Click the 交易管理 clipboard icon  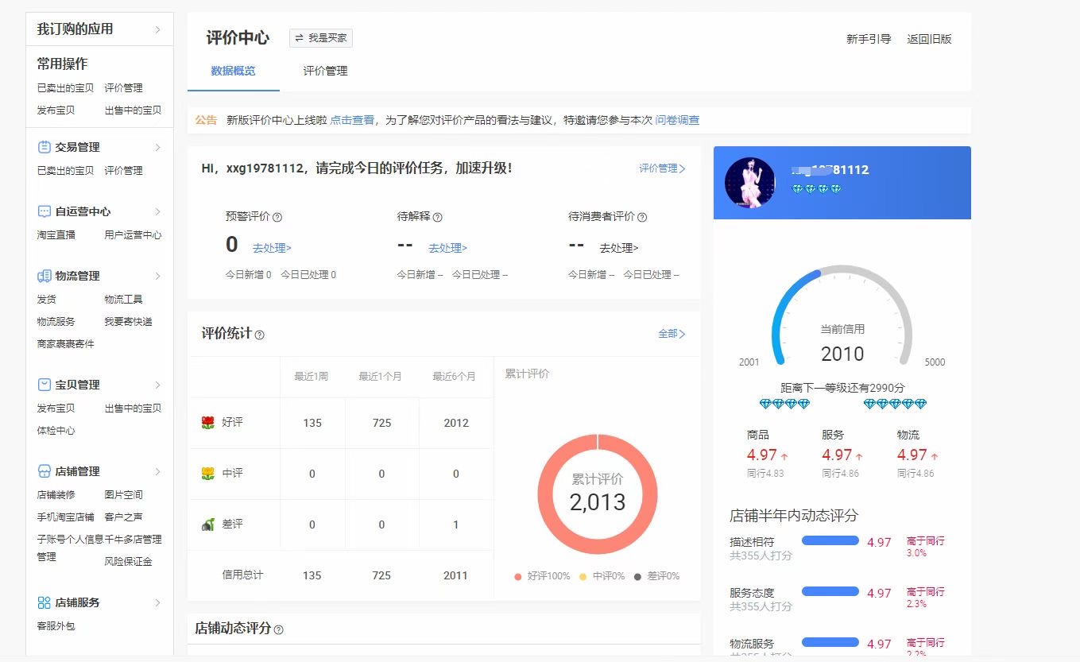point(45,147)
